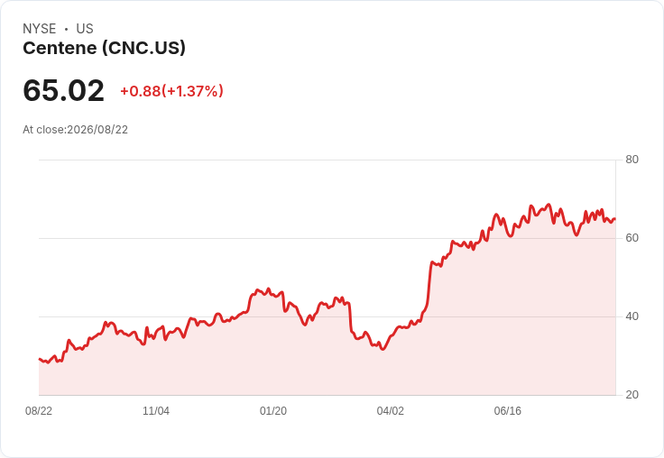The height and width of the screenshot is (458, 664).
Task: Click the 40 y-axis price label
Action: [x=632, y=316]
